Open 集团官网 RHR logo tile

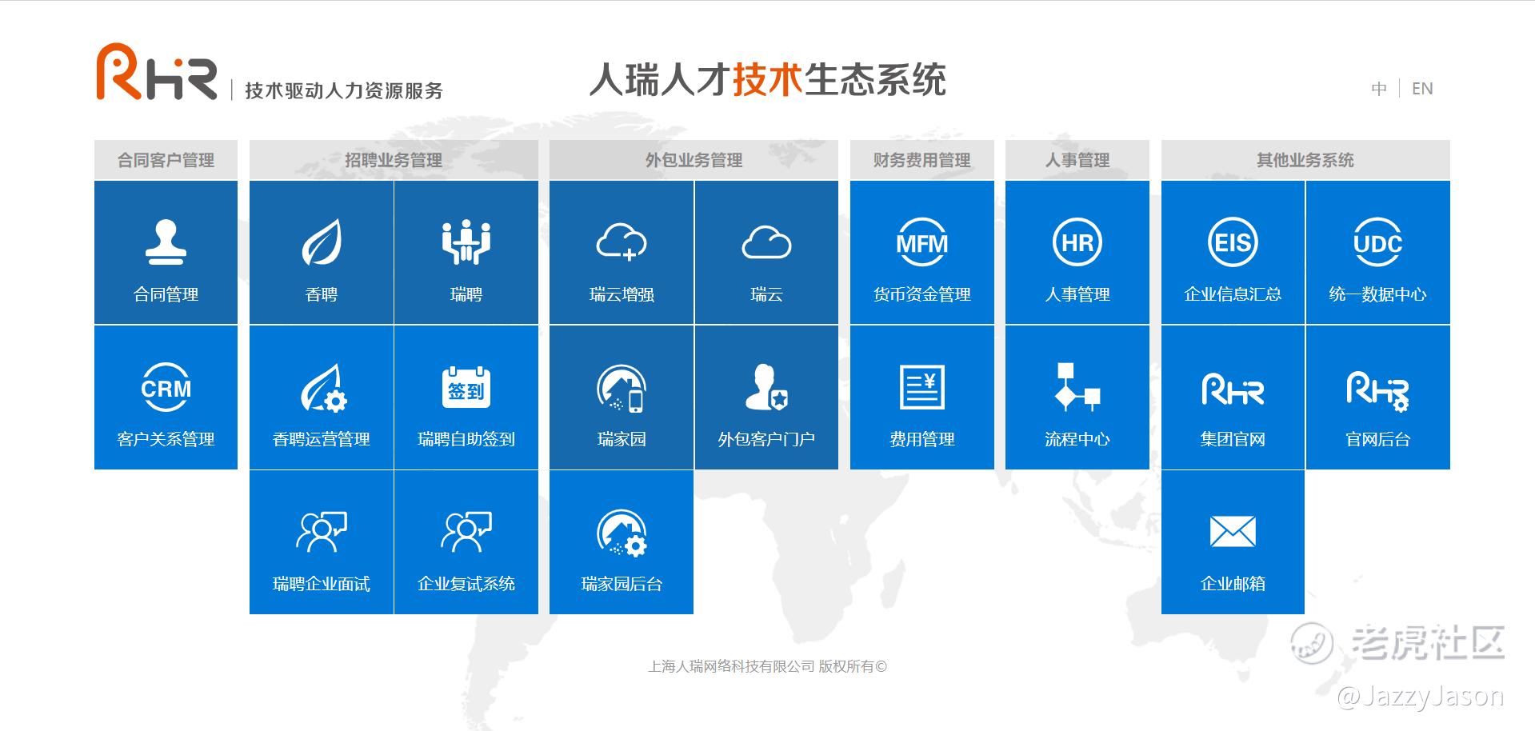1233,397
